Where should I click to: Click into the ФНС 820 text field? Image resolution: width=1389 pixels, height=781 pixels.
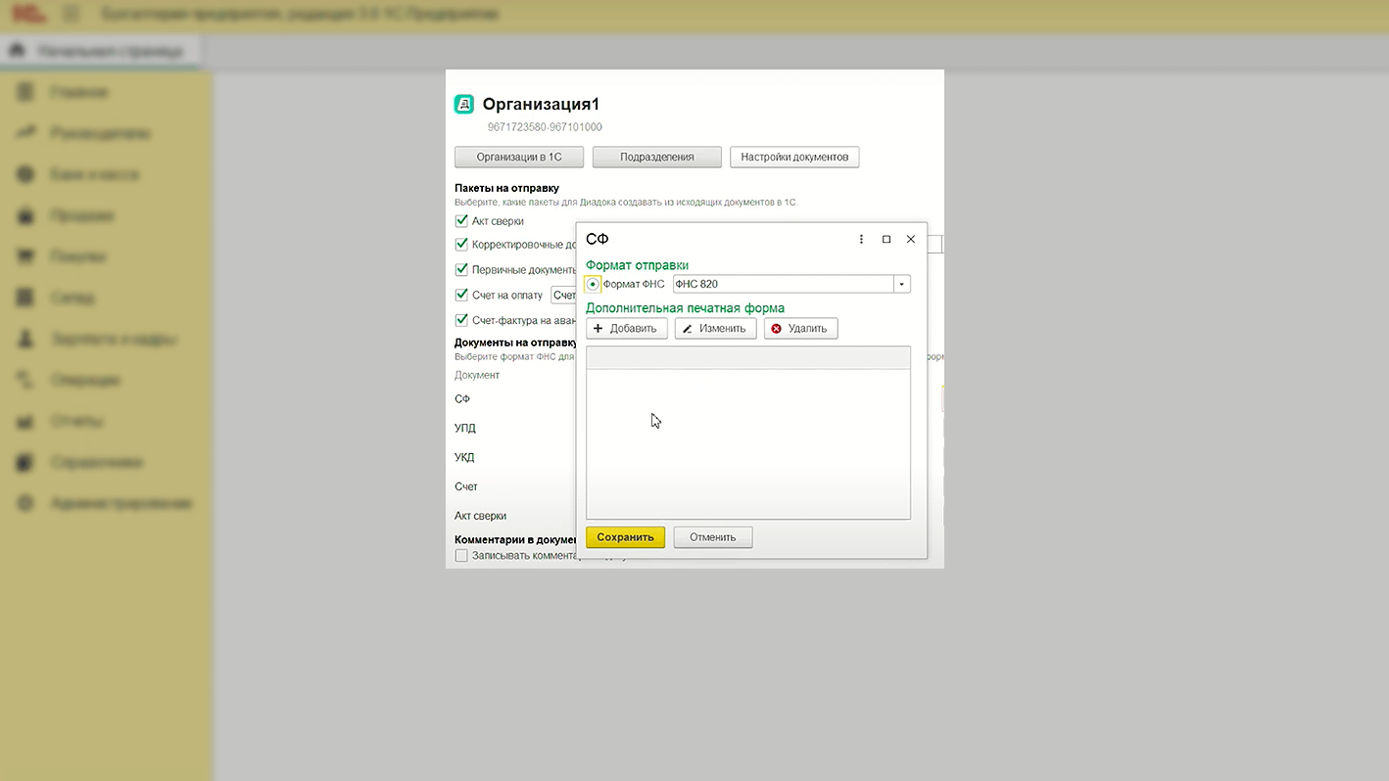click(x=783, y=285)
